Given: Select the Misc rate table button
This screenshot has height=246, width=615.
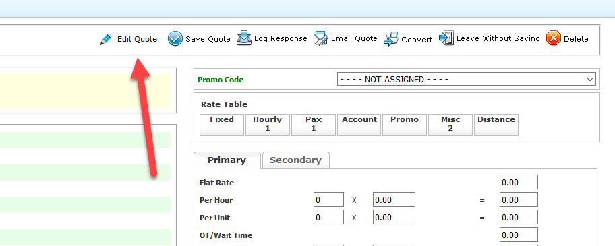Looking at the screenshot, I should 450,125.
